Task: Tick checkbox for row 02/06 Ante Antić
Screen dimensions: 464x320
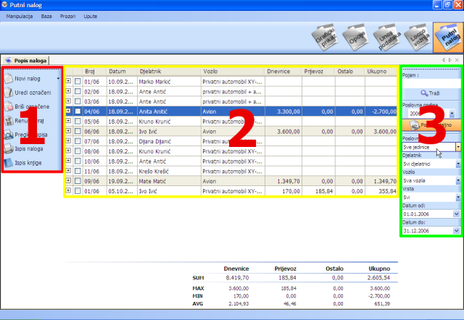Action: (x=78, y=91)
